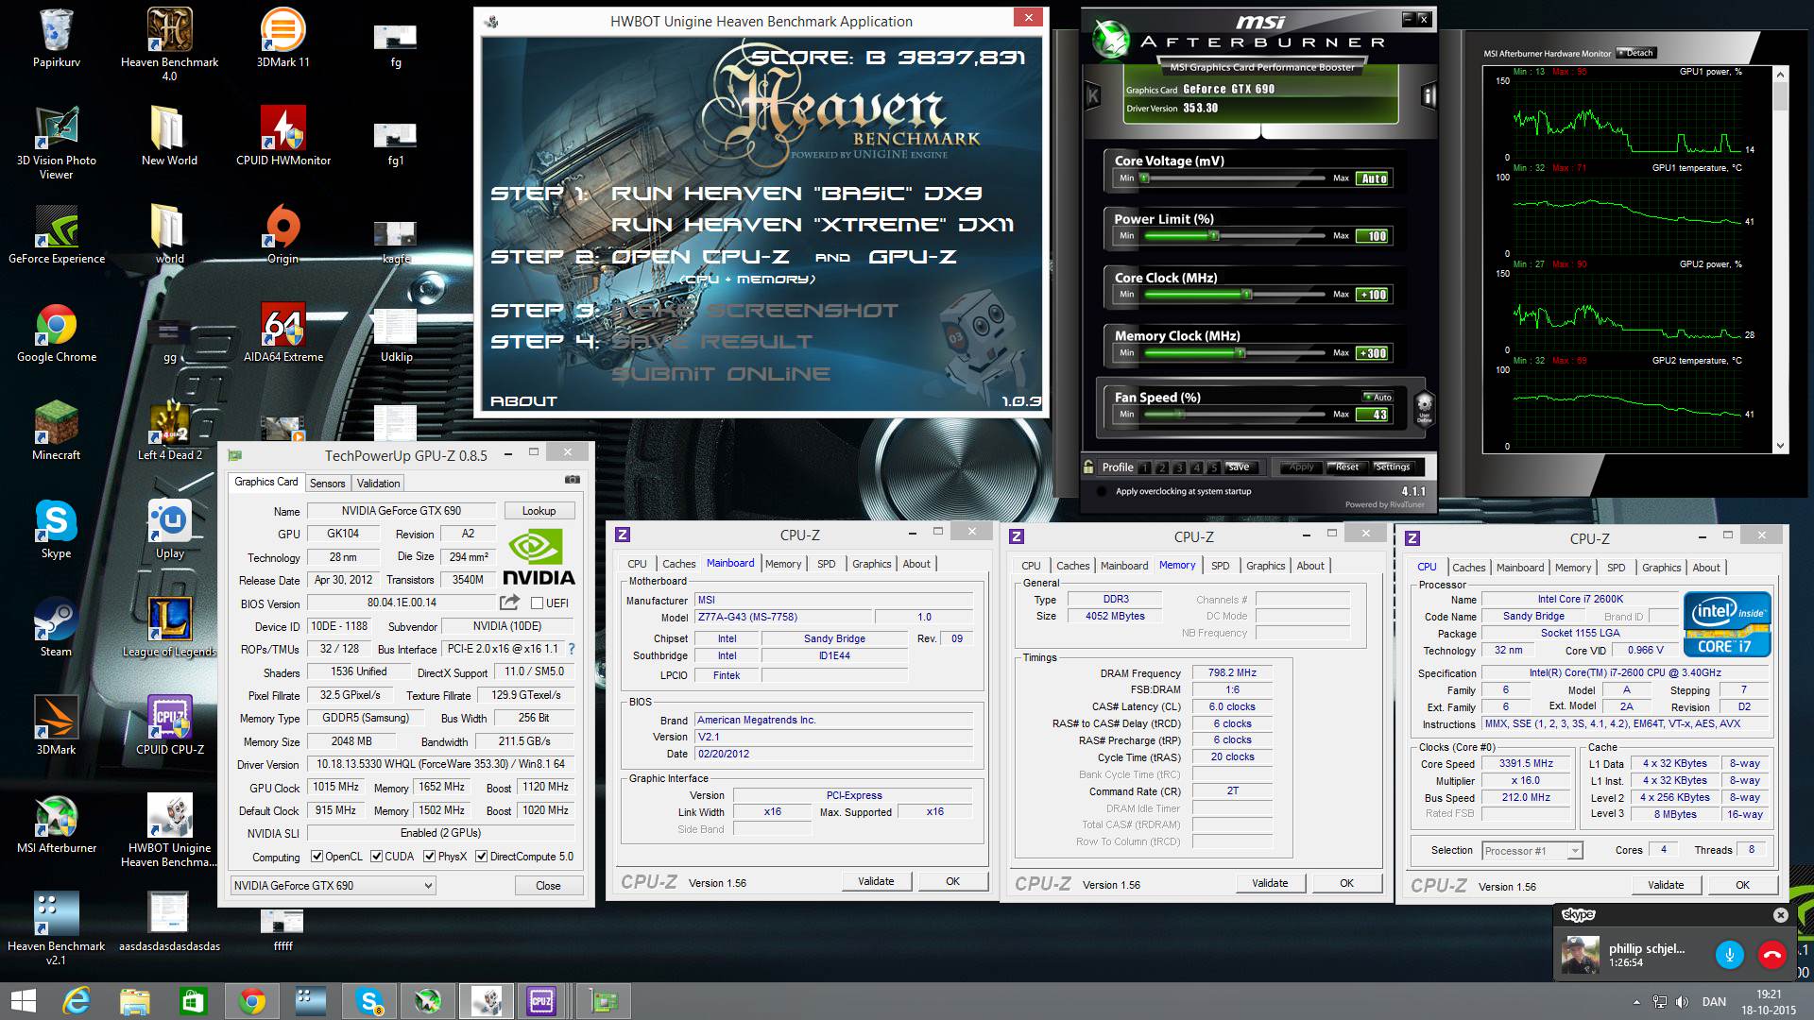Screen dimensions: 1814x1020
Task: Show hidden system tray icons arrow
Action: [x=1637, y=1002]
